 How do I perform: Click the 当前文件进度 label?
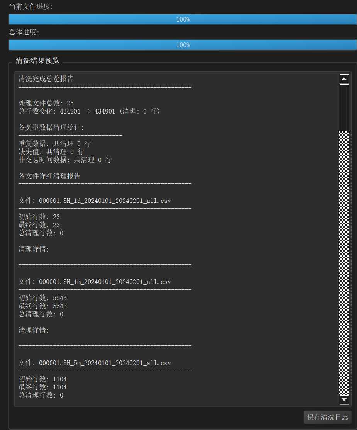point(31,7)
